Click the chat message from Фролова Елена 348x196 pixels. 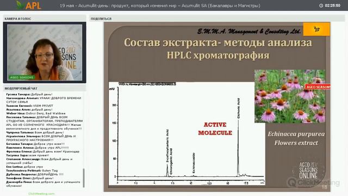[x=42, y=151]
